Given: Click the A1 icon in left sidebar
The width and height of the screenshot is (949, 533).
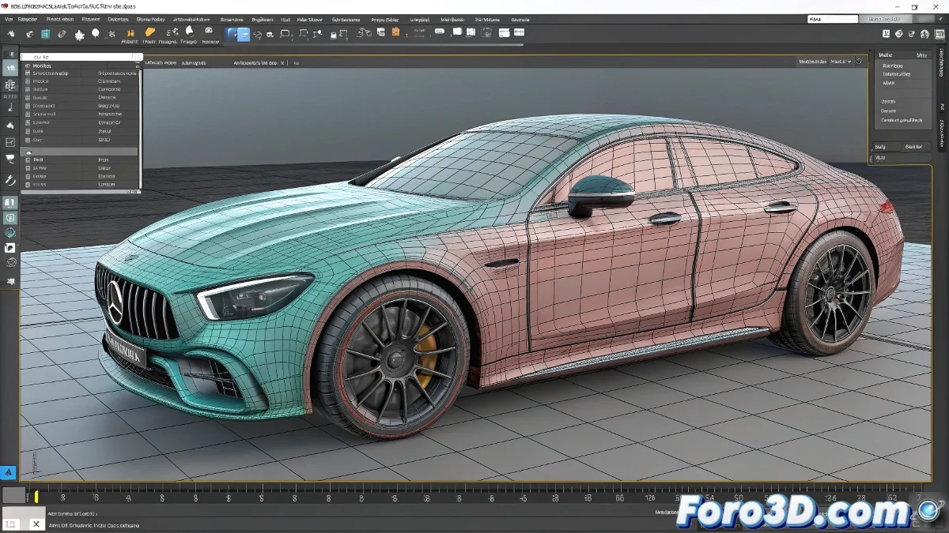Looking at the screenshot, I should [10, 203].
